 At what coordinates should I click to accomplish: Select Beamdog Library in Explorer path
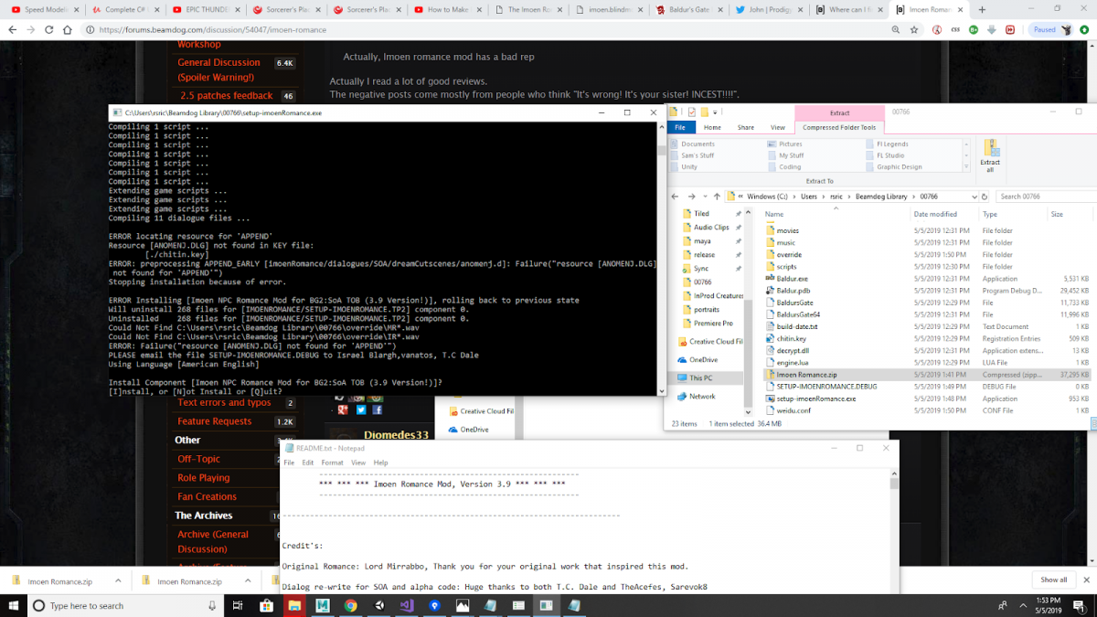tap(879, 196)
